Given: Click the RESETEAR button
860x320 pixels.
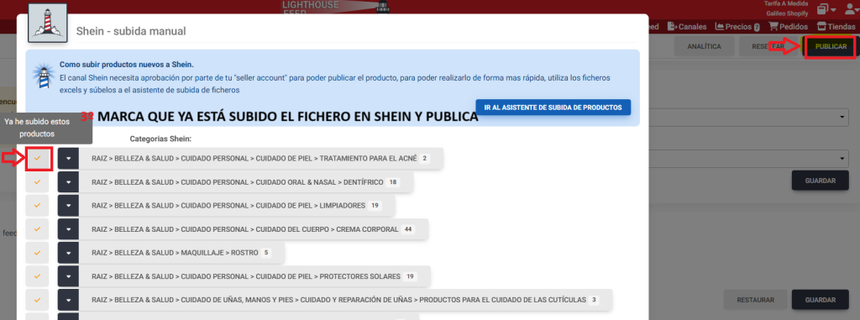Looking at the screenshot, I should click(769, 47).
